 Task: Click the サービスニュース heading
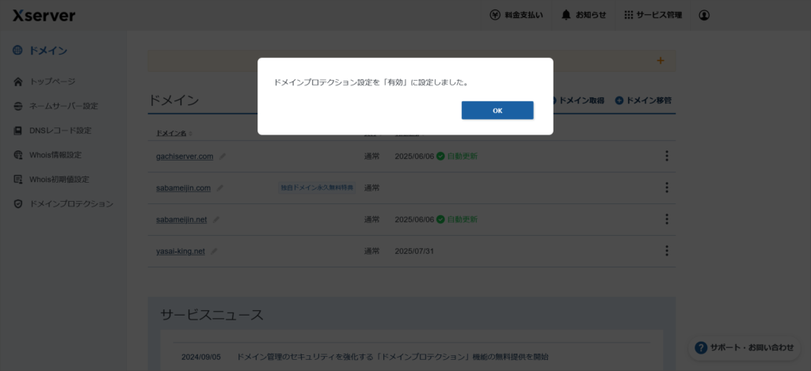pyautogui.click(x=211, y=315)
